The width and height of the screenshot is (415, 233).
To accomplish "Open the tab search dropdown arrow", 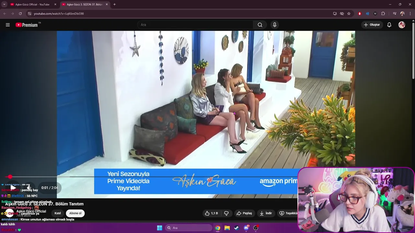I will 4,5.
